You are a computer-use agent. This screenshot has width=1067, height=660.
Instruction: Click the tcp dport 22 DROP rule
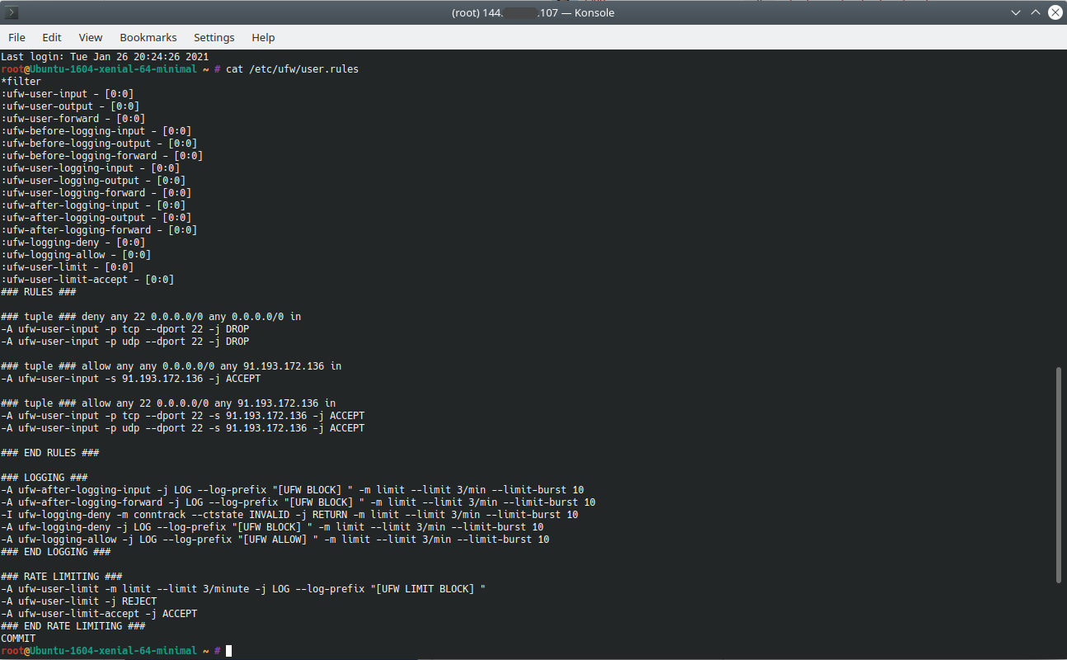point(125,329)
